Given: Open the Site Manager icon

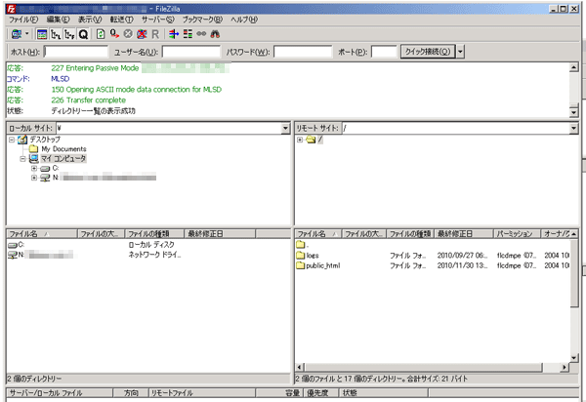Looking at the screenshot, I should coord(16,34).
